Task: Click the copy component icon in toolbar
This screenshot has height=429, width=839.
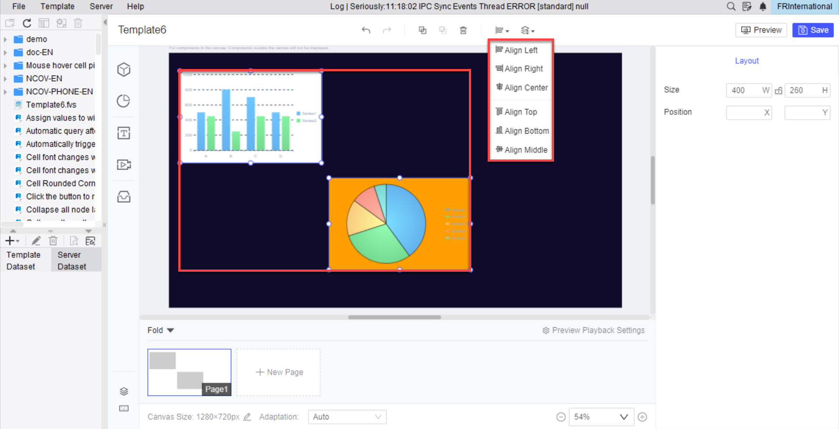Action: click(423, 30)
